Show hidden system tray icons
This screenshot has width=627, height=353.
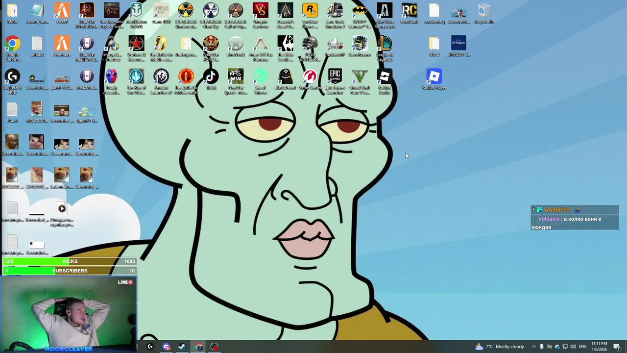tap(534, 347)
